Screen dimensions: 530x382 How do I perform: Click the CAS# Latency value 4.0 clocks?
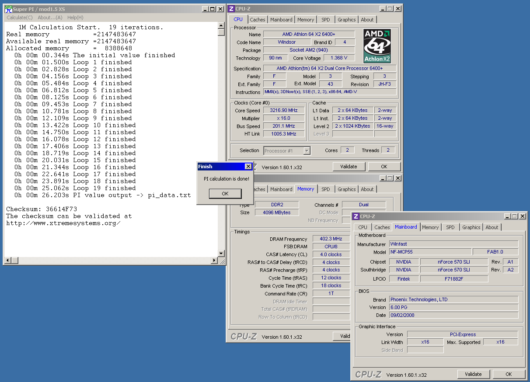point(331,254)
